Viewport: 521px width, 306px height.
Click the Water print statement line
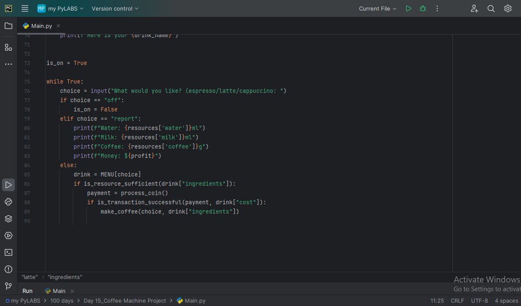tap(139, 128)
